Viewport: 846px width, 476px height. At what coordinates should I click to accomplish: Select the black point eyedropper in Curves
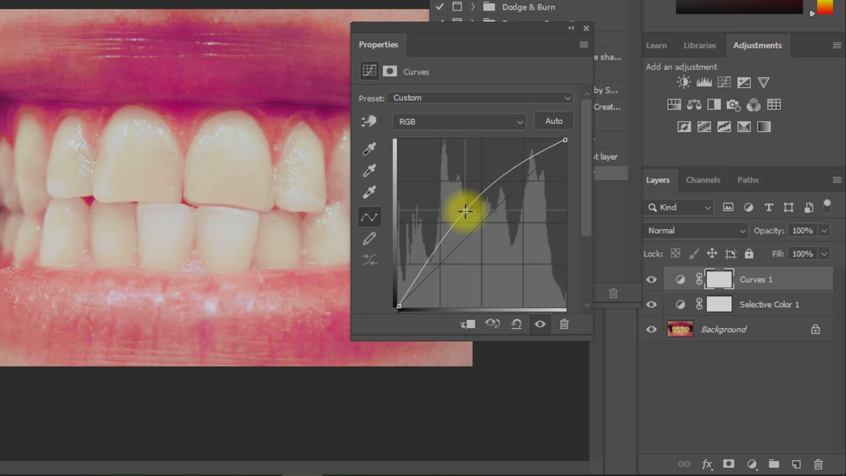pyautogui.click(x=369, y=149)
